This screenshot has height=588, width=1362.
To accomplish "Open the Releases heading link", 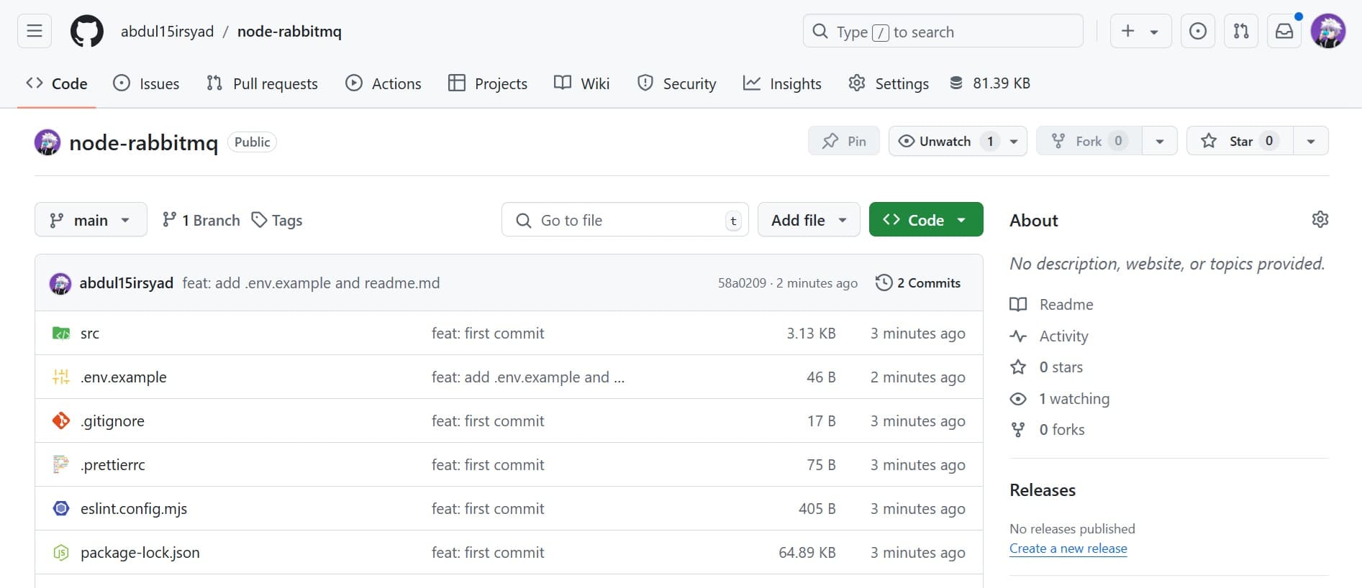I will tap(1043, 490).
